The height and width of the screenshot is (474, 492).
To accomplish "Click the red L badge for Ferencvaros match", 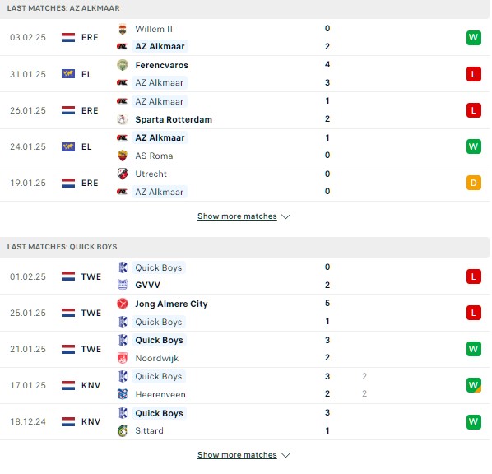I will click(473, 74).
